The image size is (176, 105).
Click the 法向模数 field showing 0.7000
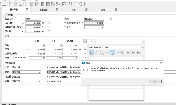(33, 23)
